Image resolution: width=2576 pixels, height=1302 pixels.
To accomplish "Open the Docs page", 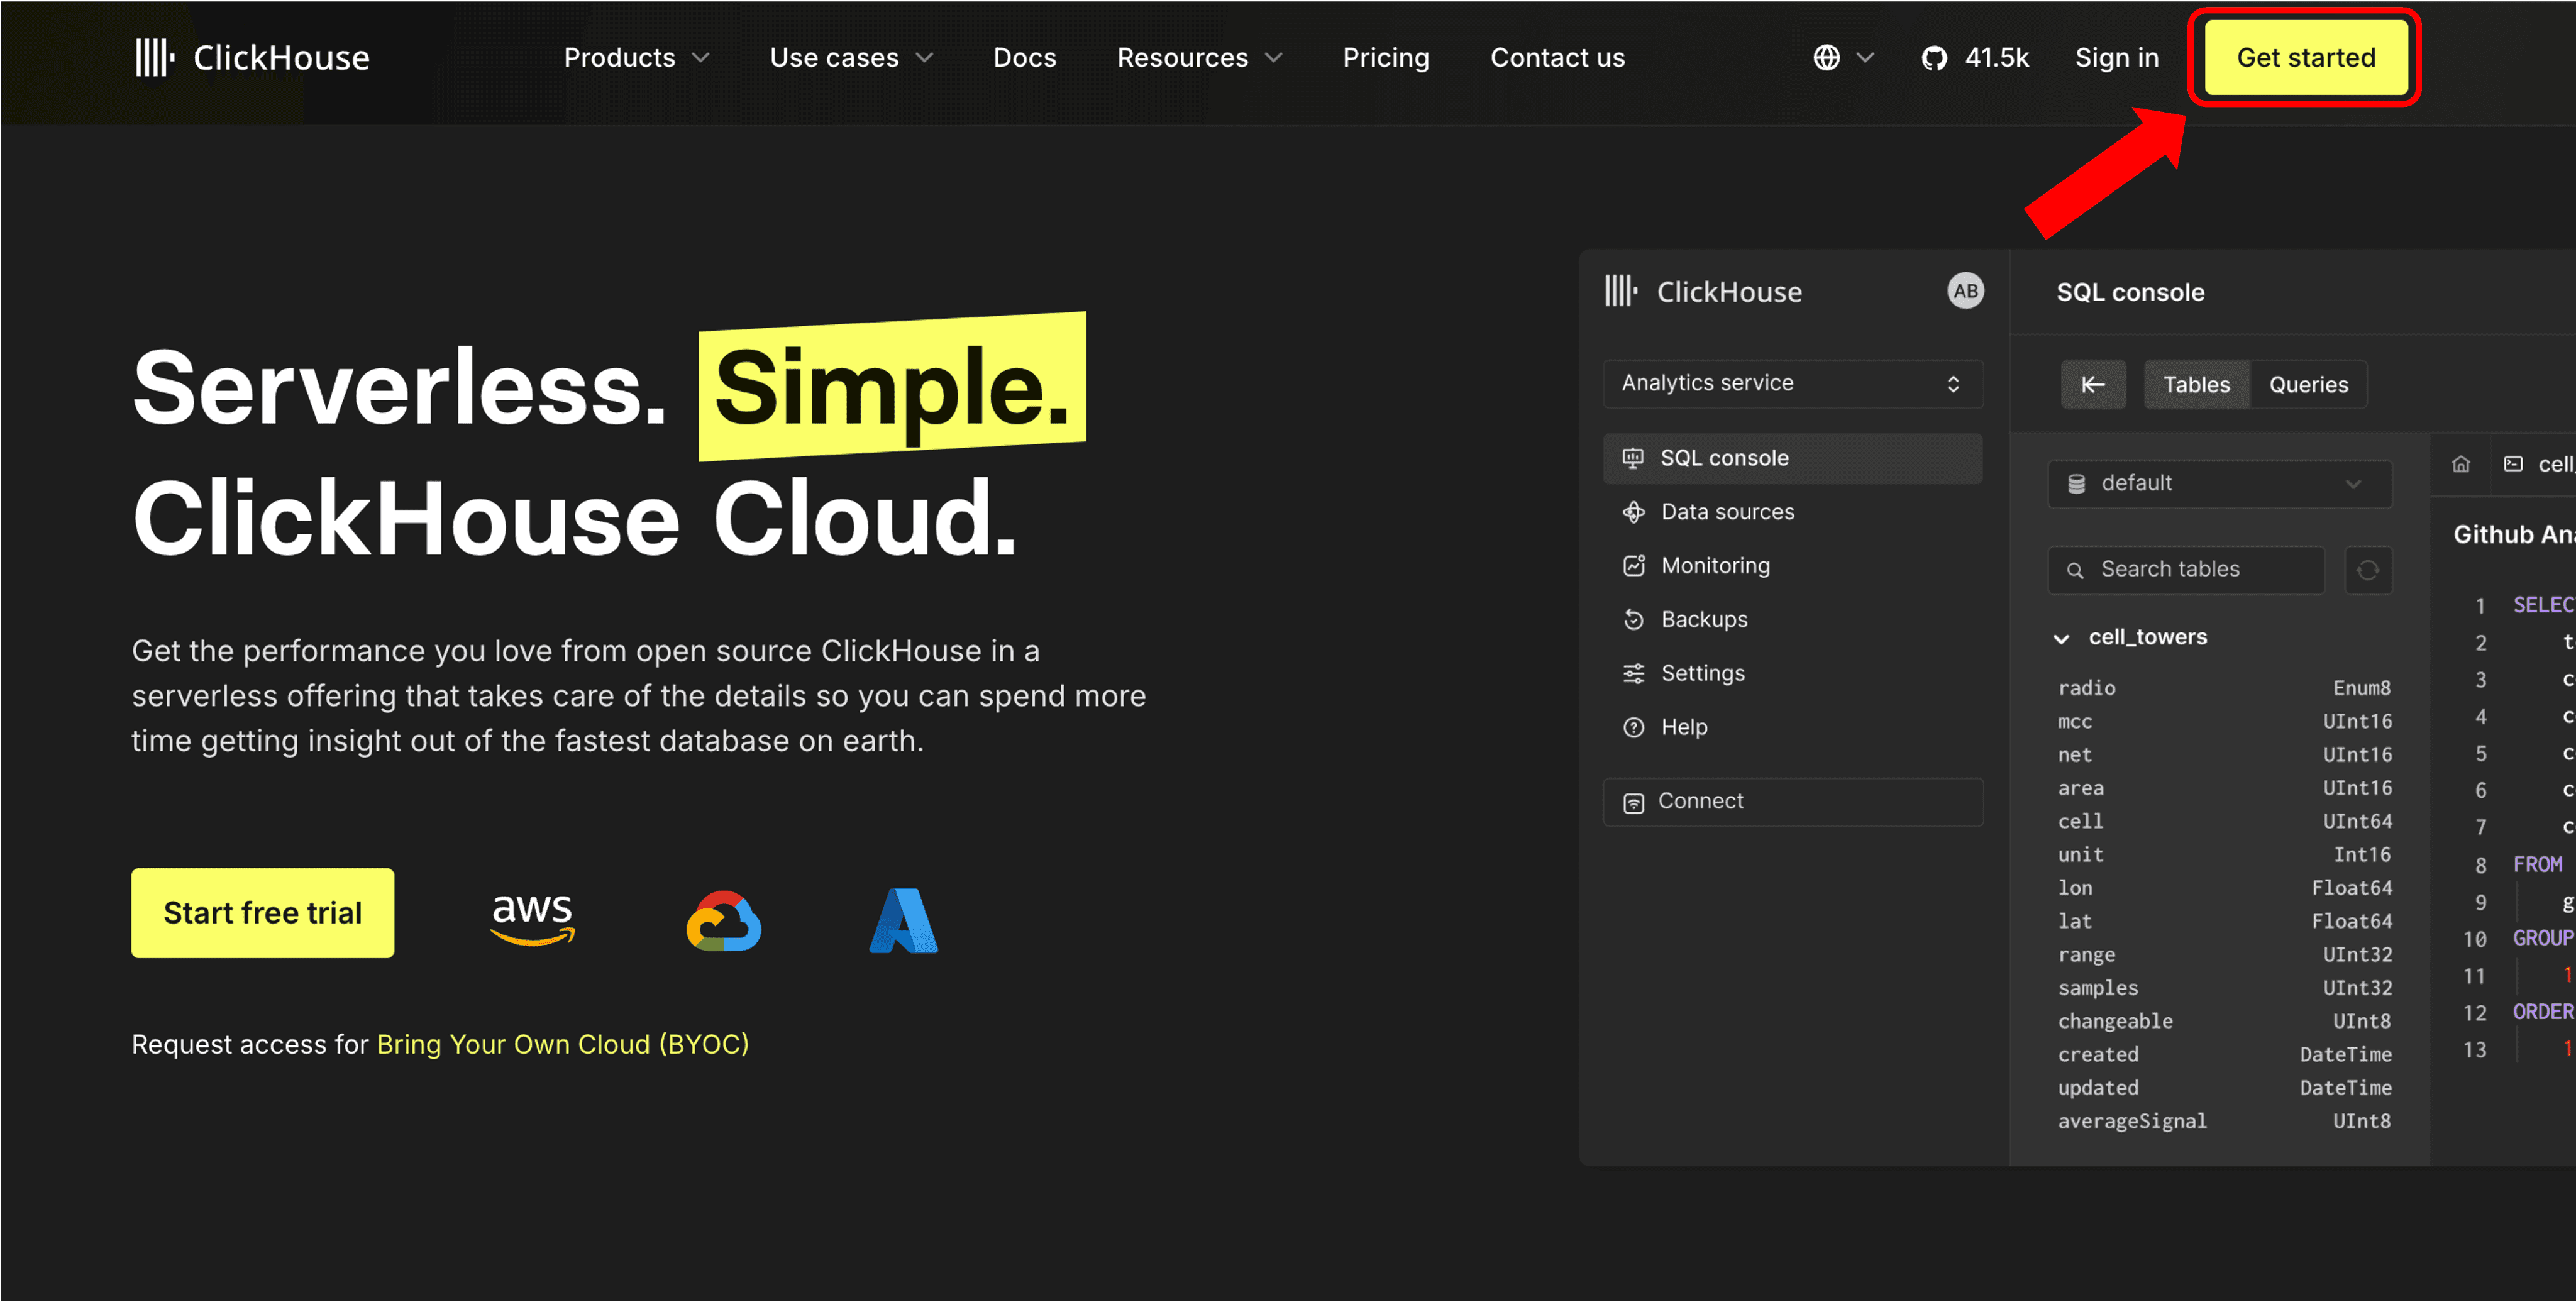I will [x=1024, y=58].
